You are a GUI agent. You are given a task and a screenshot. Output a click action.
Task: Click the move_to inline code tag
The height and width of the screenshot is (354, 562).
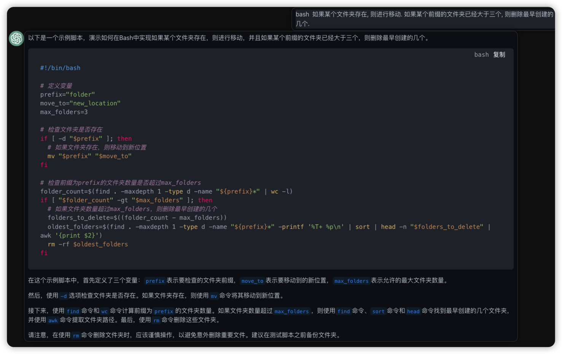pos(252,281)
